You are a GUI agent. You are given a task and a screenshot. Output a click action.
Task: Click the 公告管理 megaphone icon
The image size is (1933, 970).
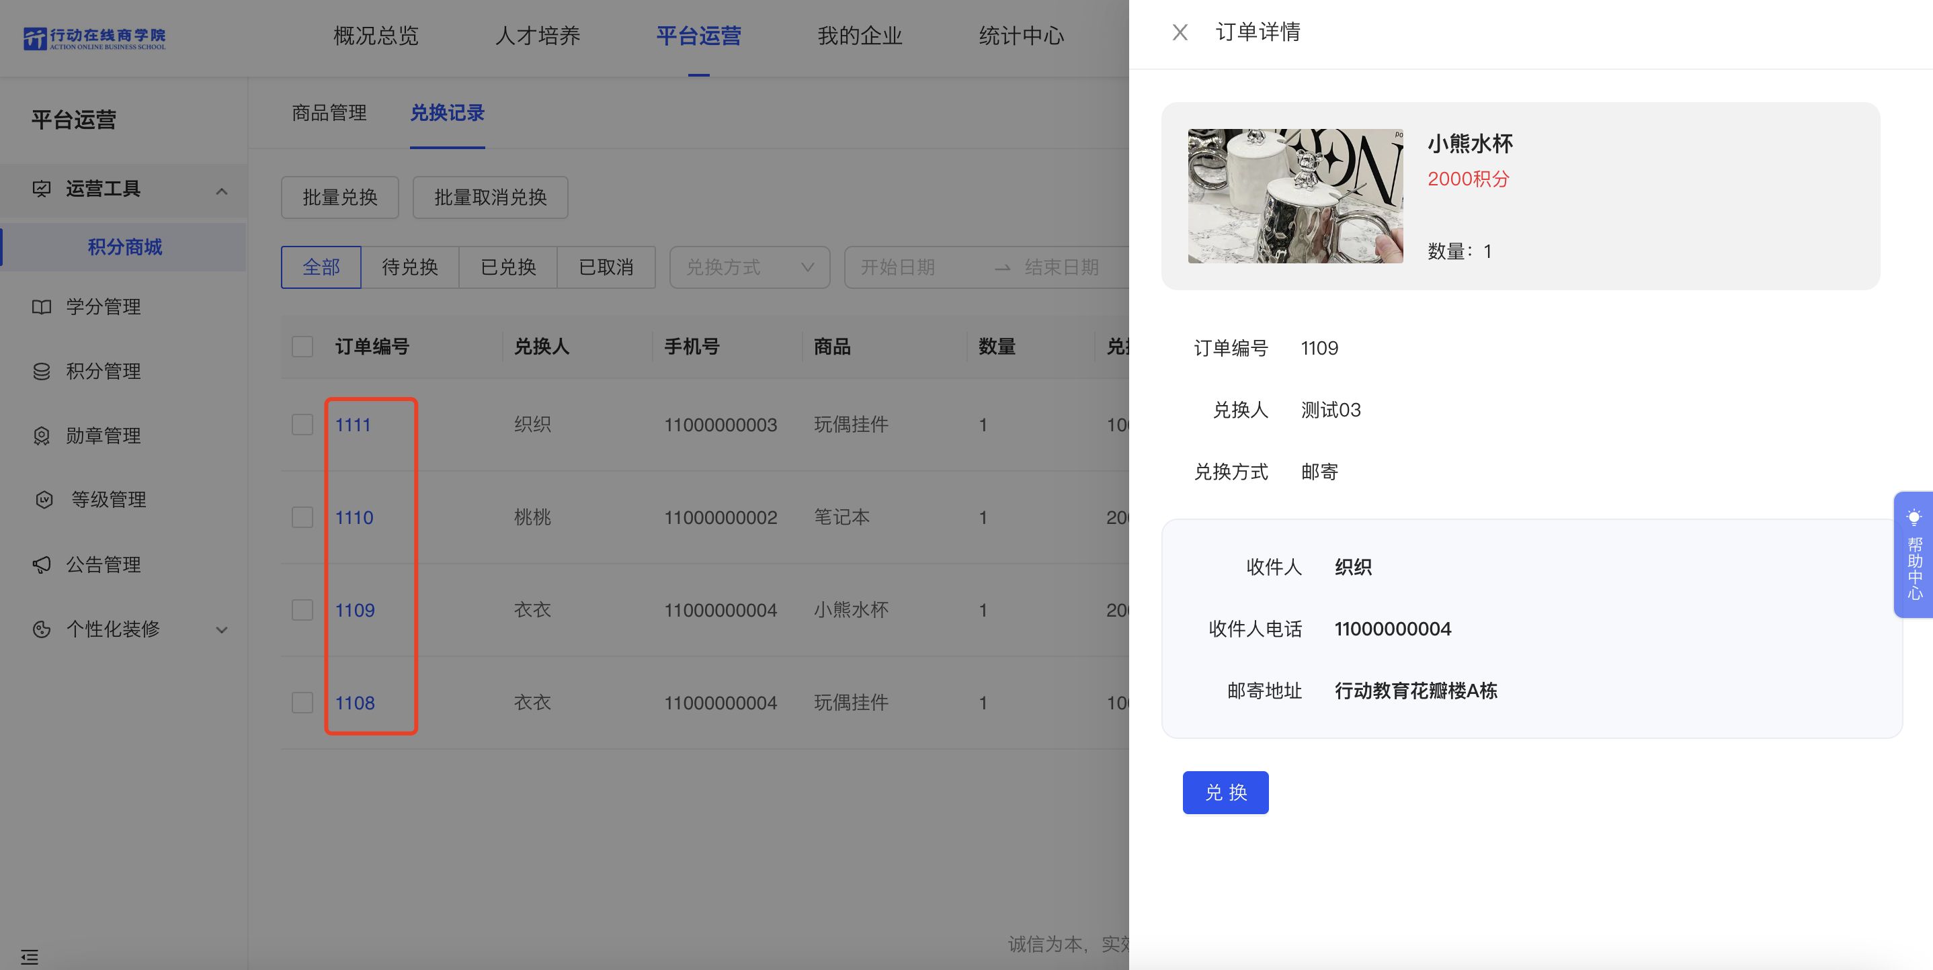coord(42,564)
